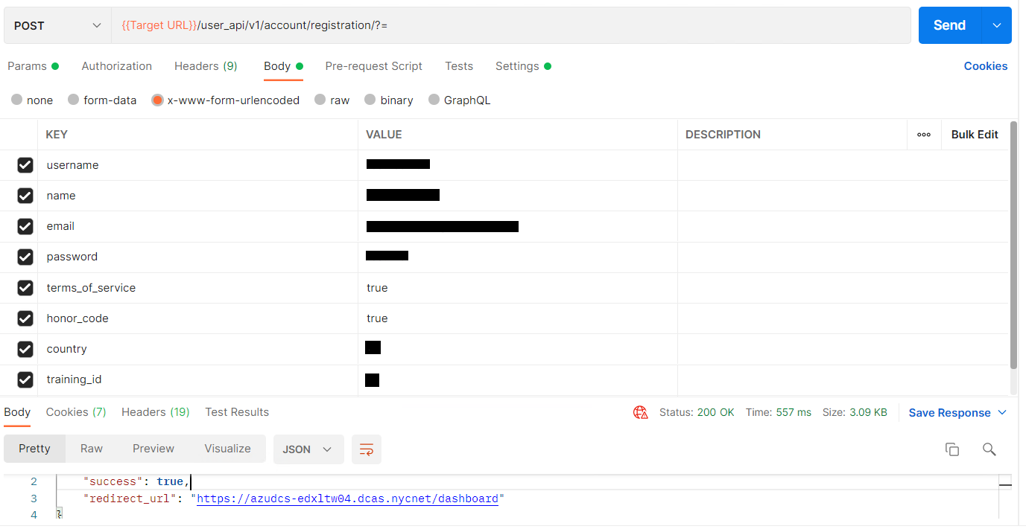Image resolution: width=1026 pixels, height=529 pixels.
Task: Open the response Headers (19) tab
Action: pyautogui.click(x=156, y=412)
